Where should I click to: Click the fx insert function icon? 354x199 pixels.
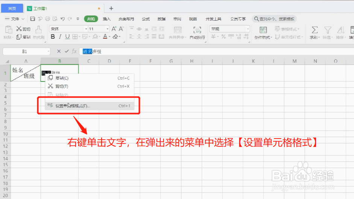74,51
